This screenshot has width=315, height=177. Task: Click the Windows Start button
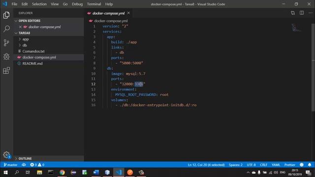5,173
